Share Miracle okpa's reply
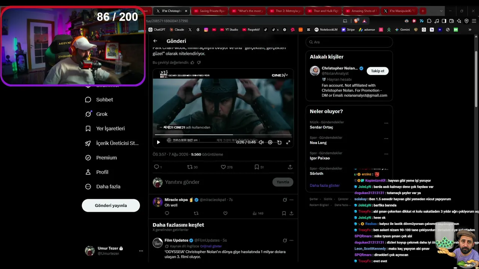Screen dimensions: 479x269 tap(291, 213)
